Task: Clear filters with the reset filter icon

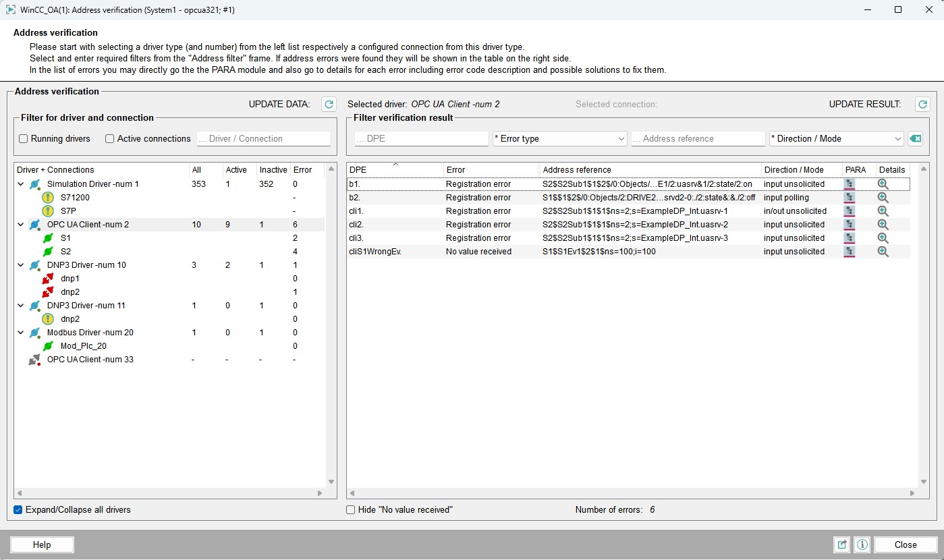Action: [x=915, y=138]
